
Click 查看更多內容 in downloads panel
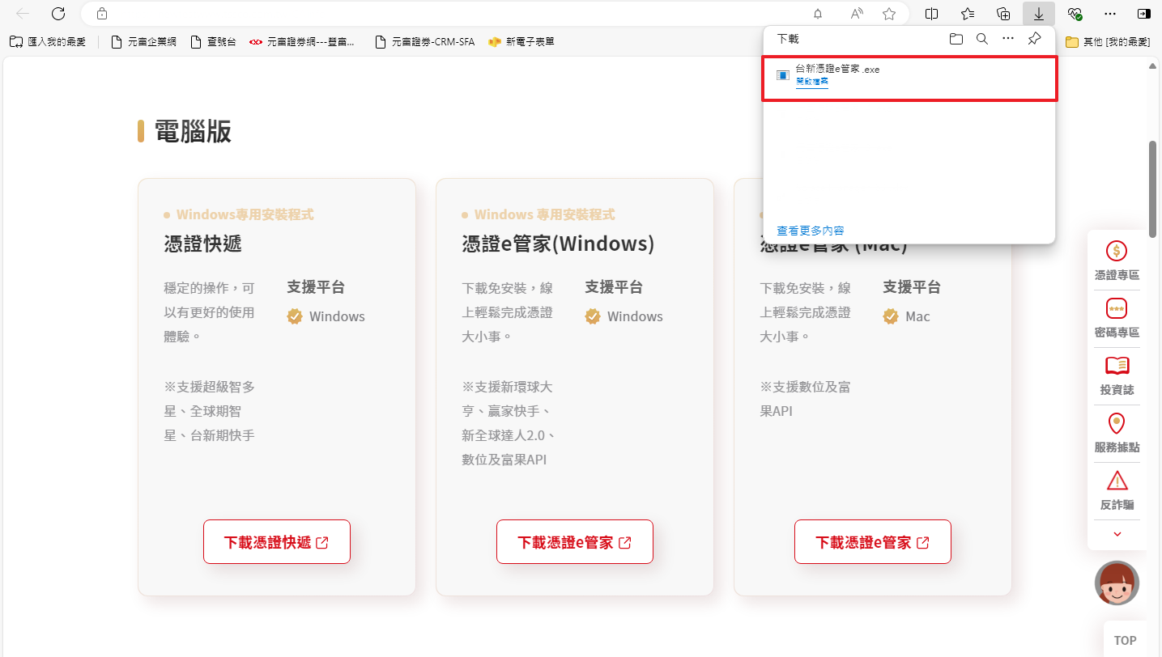pyautogui.click(x=811, y=231)
